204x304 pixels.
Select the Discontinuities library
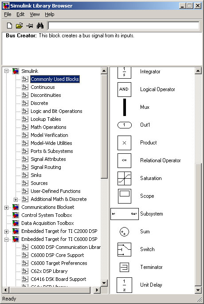46,95
